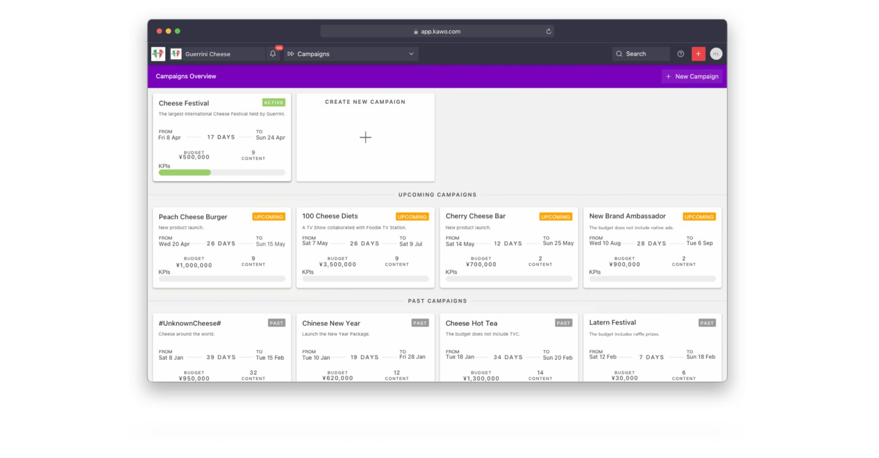Open the #UnknownCheese# past campaign
The width and height of the screenshot is (879, 458).
[x=222, y=348]
